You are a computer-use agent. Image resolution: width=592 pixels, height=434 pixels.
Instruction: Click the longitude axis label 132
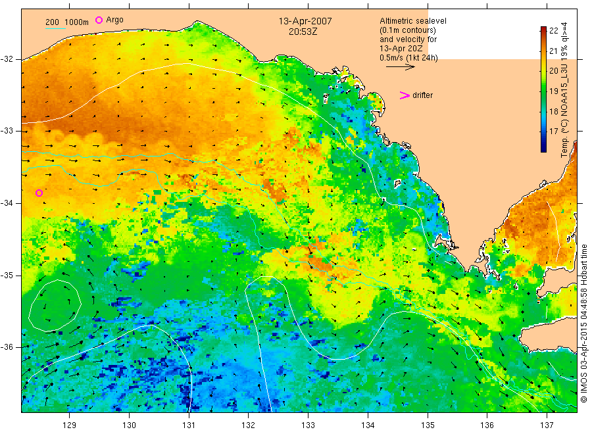pyautogui.click(x=249, y=425)
